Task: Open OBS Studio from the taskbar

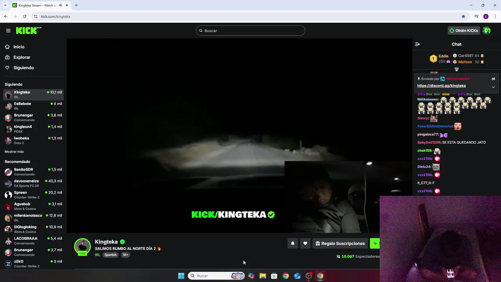Action: click(309, 276)
